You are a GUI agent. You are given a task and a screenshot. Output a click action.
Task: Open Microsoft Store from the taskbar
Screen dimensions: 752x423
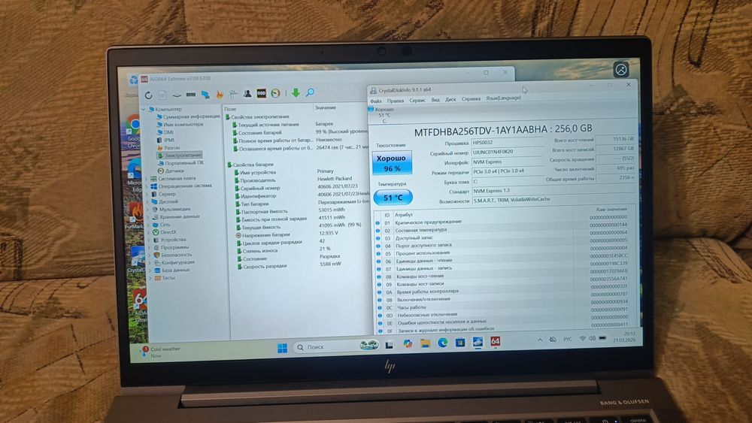(460, 343)
